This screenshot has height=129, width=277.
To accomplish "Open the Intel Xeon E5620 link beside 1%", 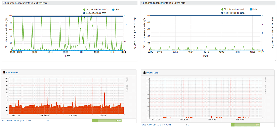I will tap(156, 125).
